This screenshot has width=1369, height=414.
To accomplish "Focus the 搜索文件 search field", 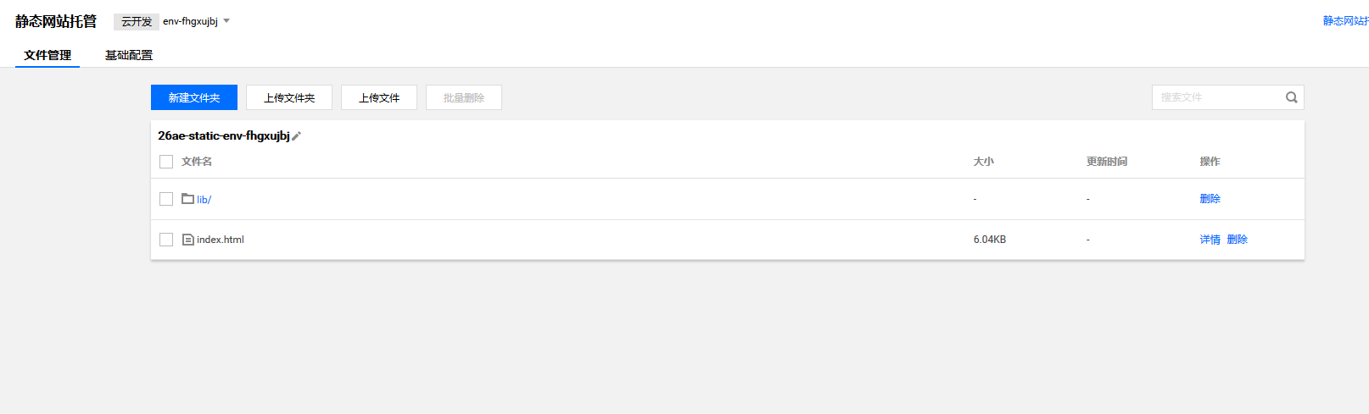I will [x=1218, y=97].
